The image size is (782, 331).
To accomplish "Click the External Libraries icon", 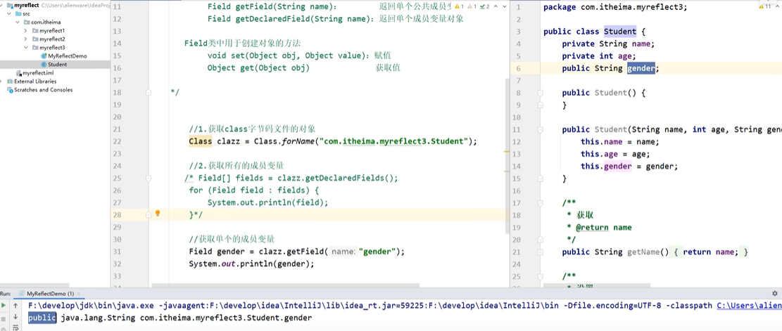I will tap(10, 81).
